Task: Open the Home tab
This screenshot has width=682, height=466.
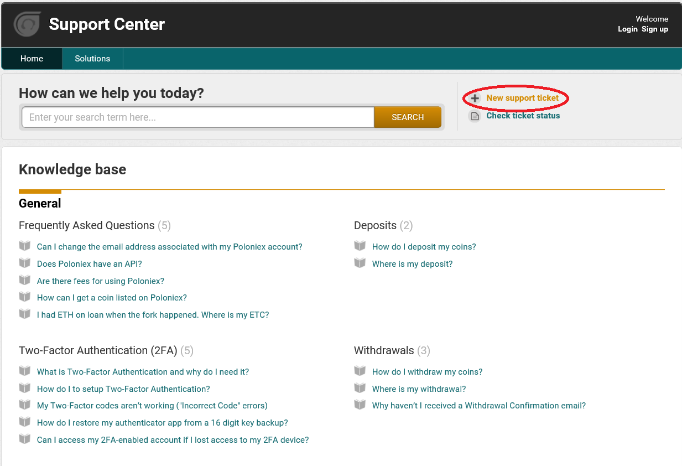Action: point(32,59)
